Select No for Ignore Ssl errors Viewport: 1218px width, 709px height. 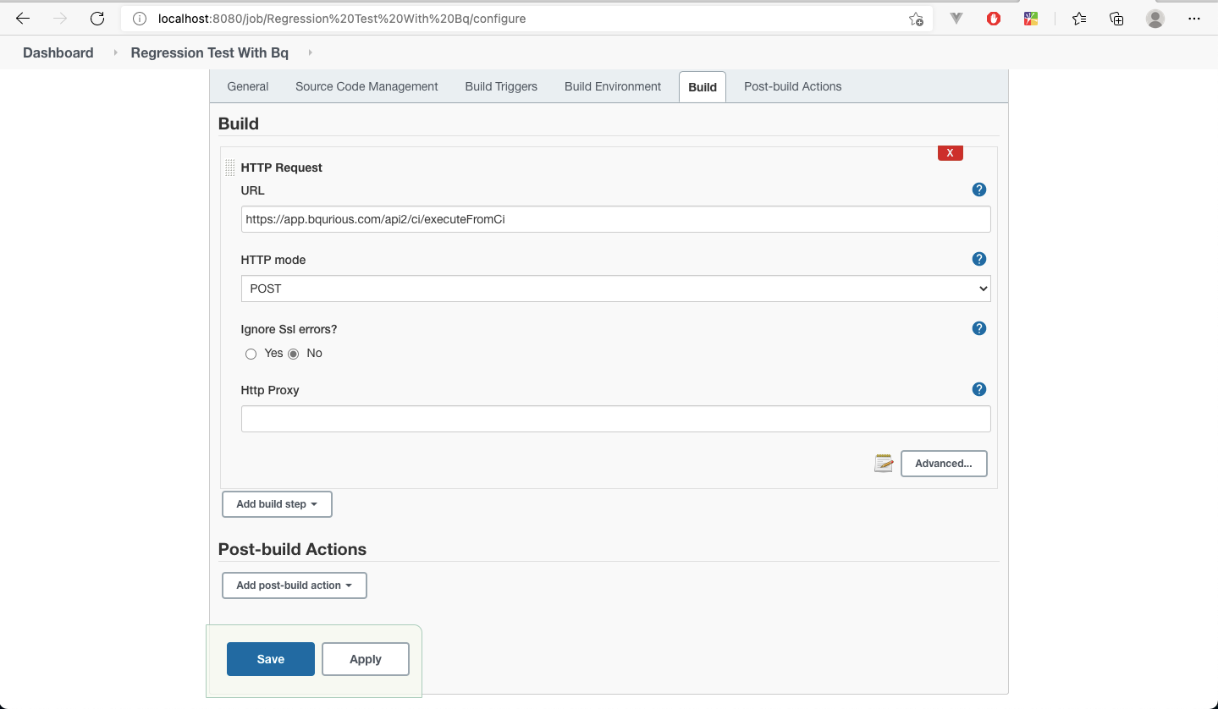(x=294, y=354)
